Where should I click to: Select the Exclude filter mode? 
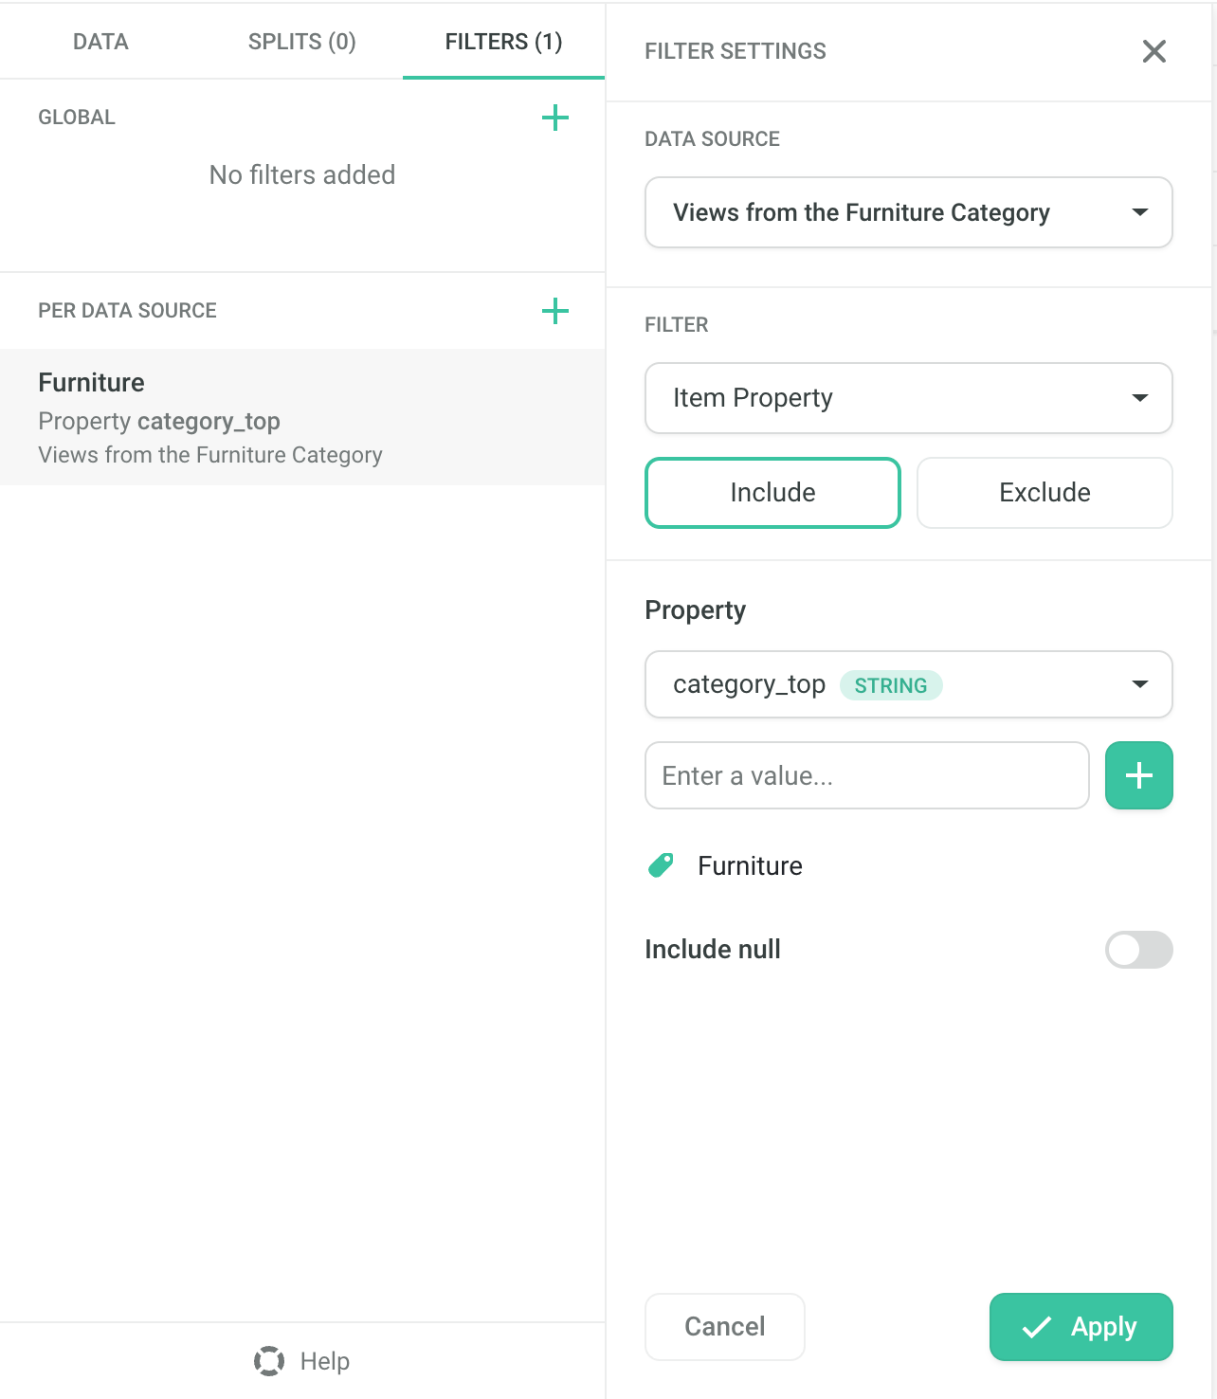[x=1044, y=493]
